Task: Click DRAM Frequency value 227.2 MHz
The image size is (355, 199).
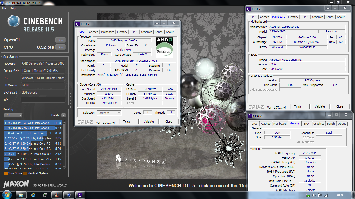Action: click(x=310, y=153)
